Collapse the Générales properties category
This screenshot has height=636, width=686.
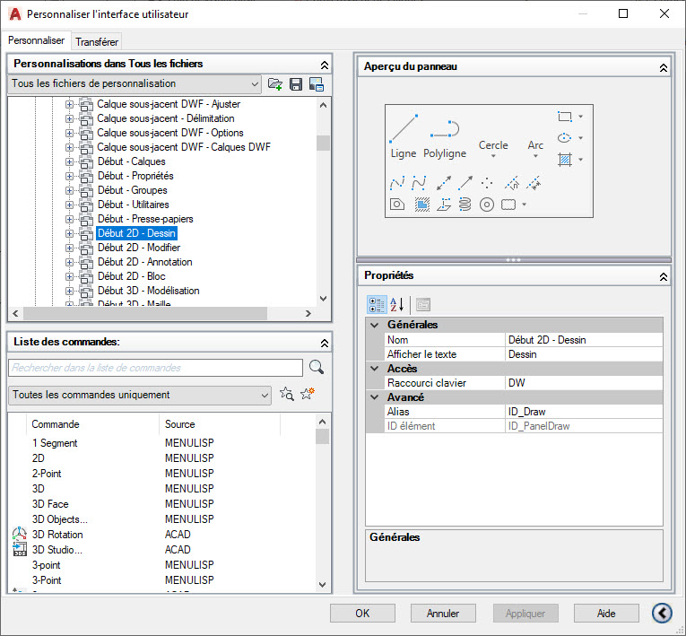pyautogui.click(x=375, y=325)
